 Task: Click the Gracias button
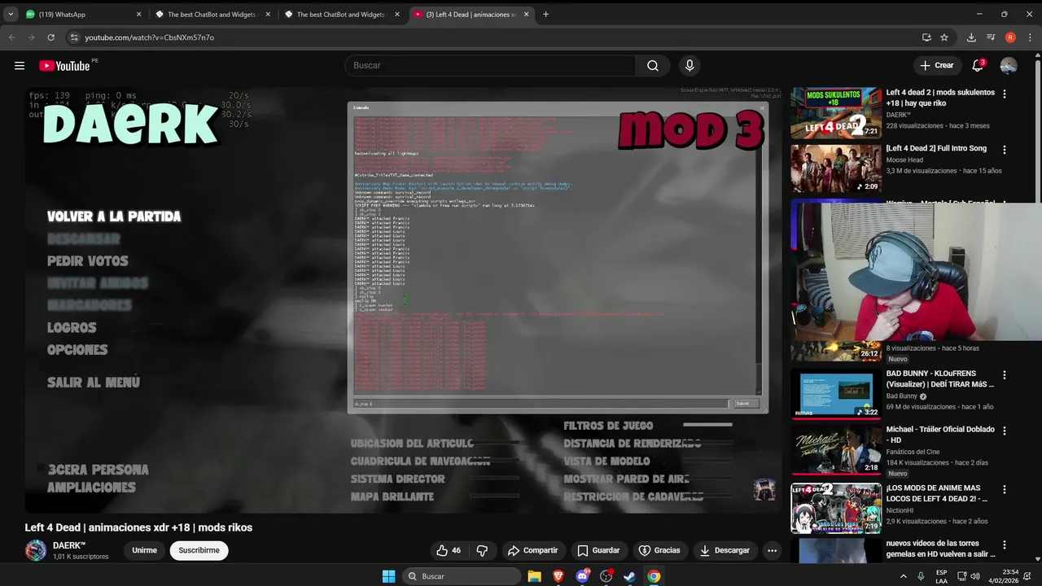(659, 550)
